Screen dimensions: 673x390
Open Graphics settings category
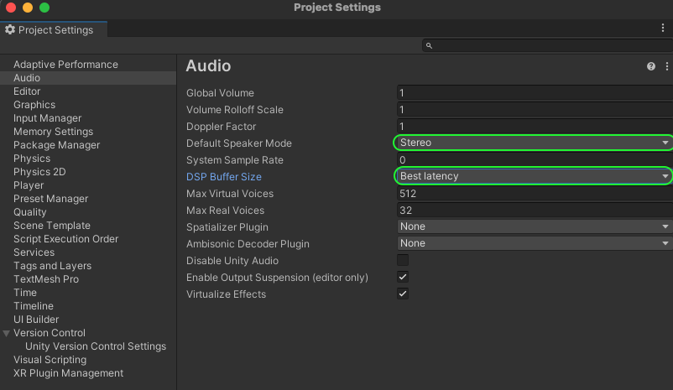34,105
